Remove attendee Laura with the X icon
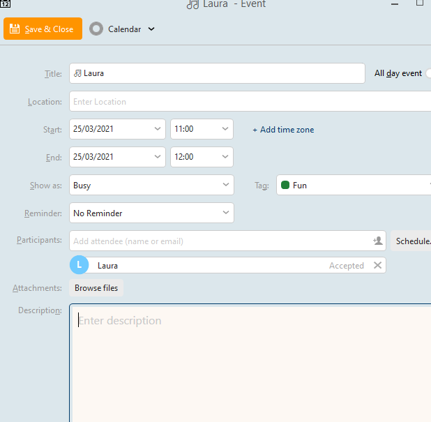 click(378, 265)
